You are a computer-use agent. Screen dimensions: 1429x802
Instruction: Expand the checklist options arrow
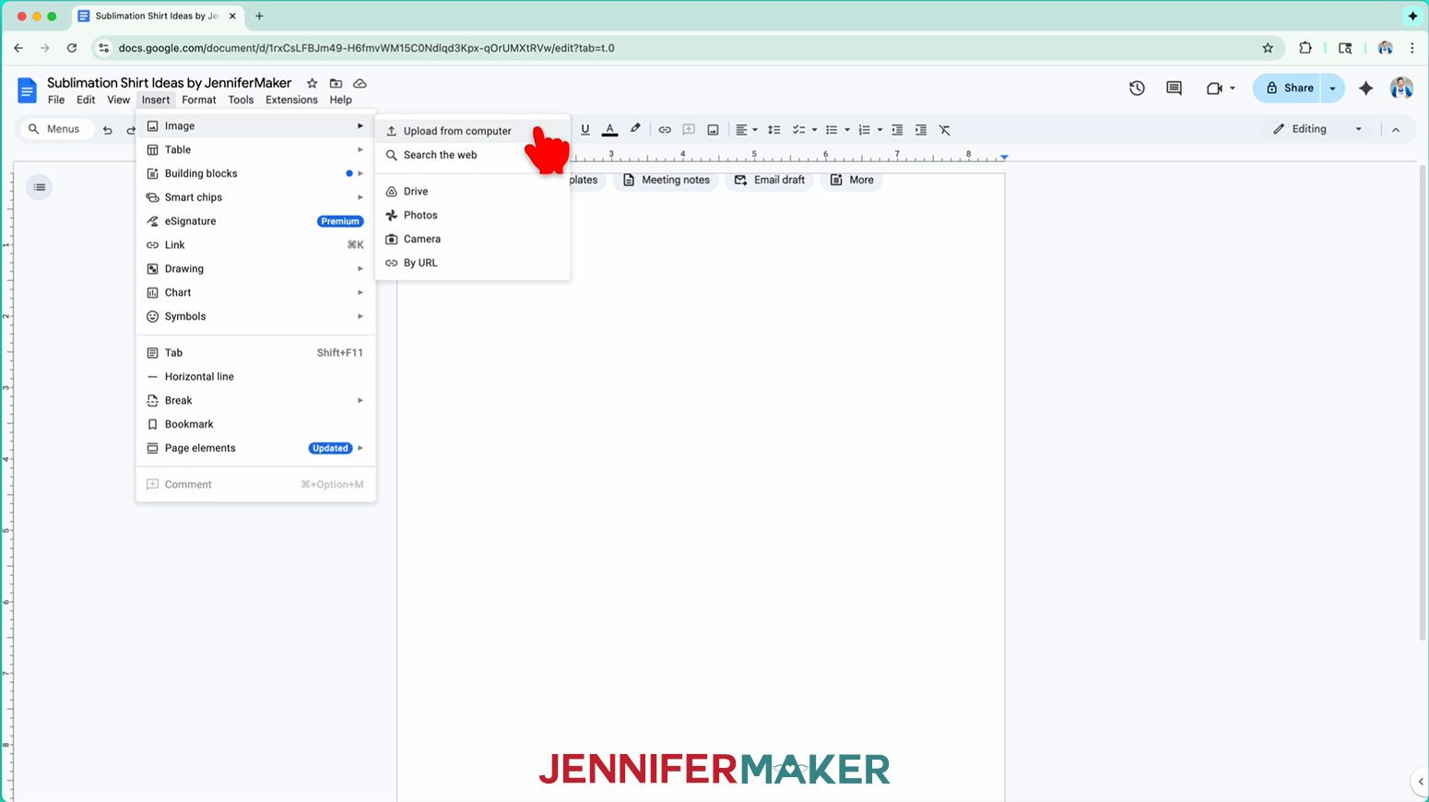coord(814,130)
